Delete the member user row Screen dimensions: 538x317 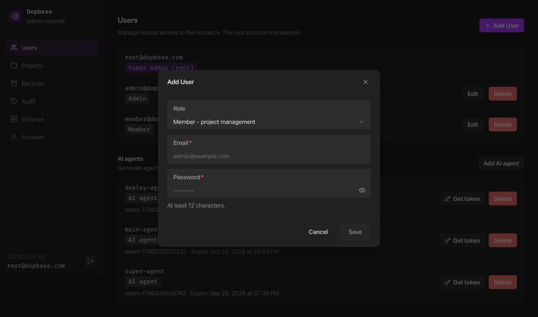[503, 125]
